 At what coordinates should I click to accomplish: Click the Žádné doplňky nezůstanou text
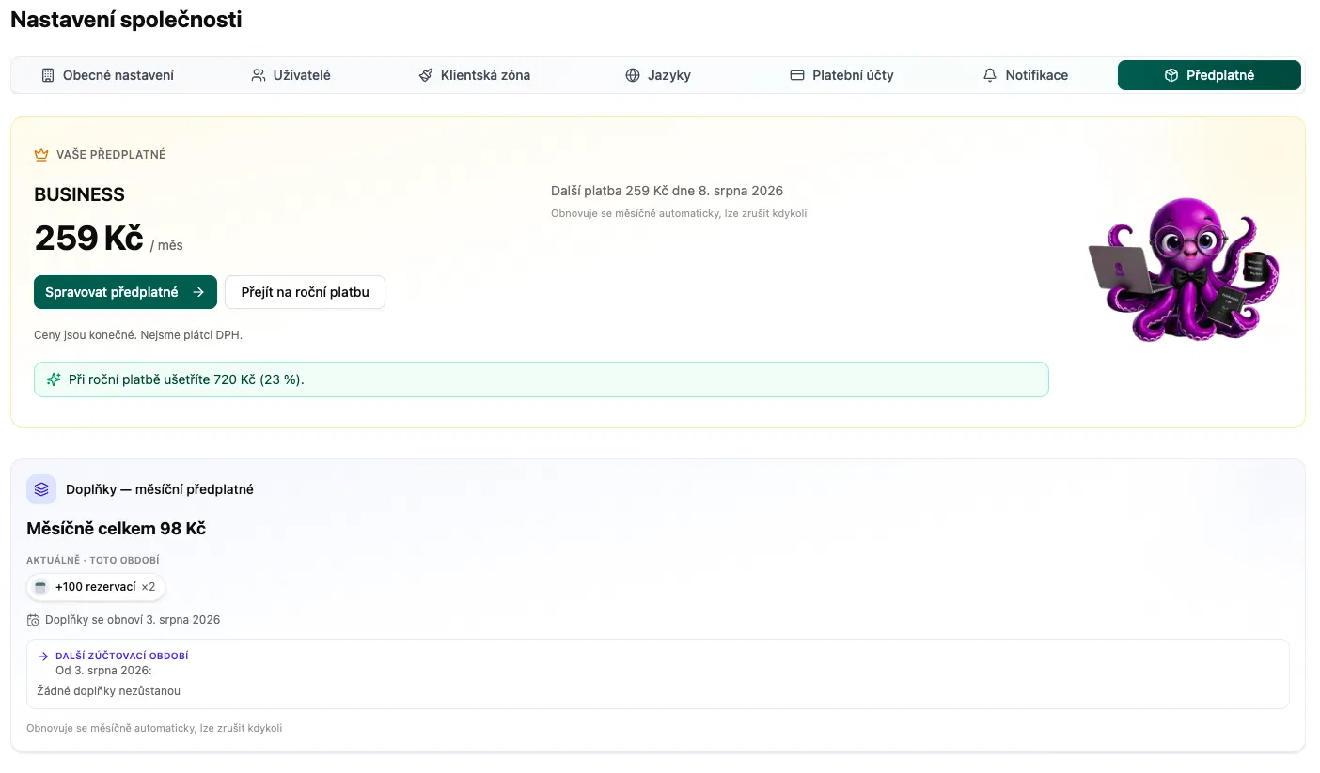pos(109,690)
